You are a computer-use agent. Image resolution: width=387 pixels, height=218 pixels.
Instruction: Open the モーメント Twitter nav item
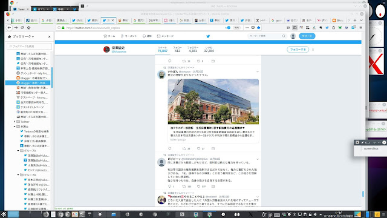[129, 36]
